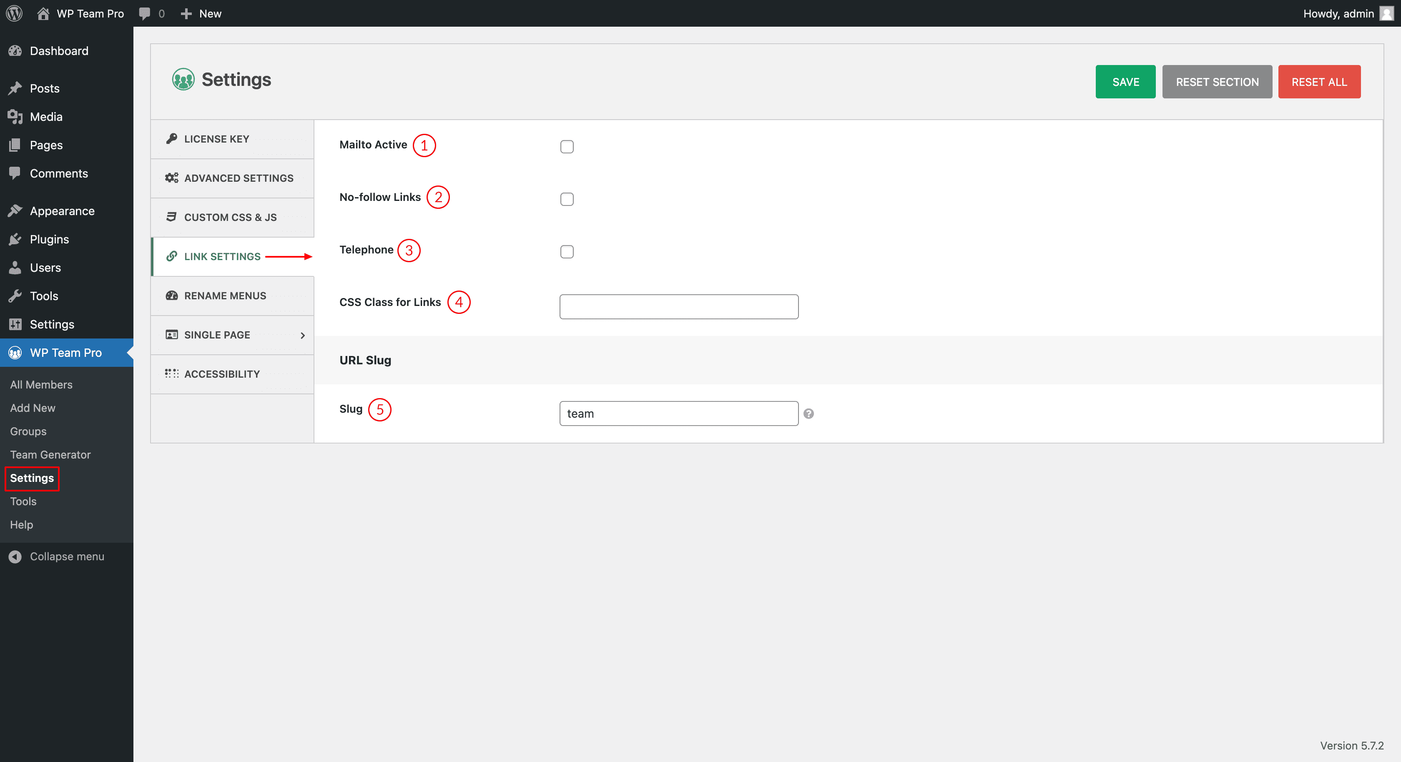Click the Dashboard gauge icon in sidebar
1401x762 pixels.
click(x=15, y=51)
